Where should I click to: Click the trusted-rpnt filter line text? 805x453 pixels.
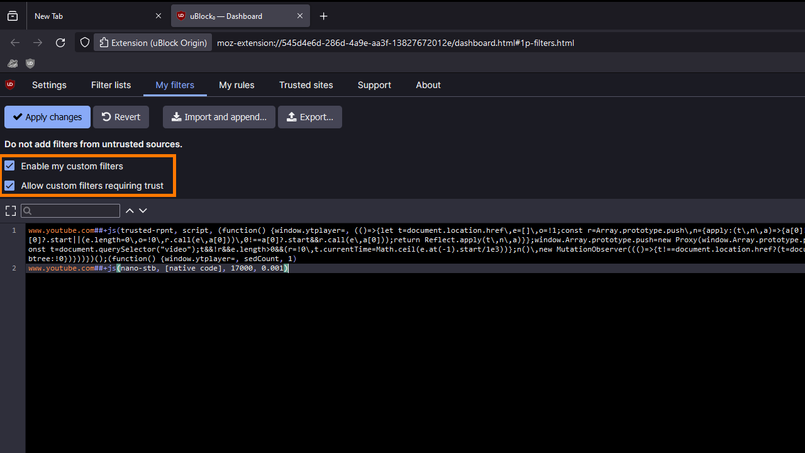point(416,244)
